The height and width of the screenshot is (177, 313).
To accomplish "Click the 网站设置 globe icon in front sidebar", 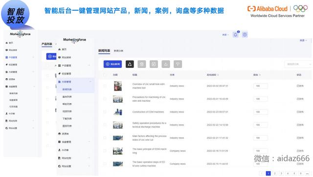I will tap(59, 166).
